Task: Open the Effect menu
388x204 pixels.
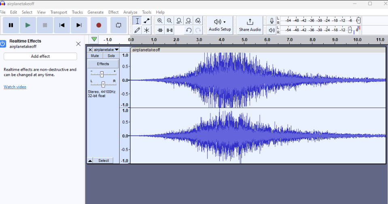Action: [x=113, y=12]
